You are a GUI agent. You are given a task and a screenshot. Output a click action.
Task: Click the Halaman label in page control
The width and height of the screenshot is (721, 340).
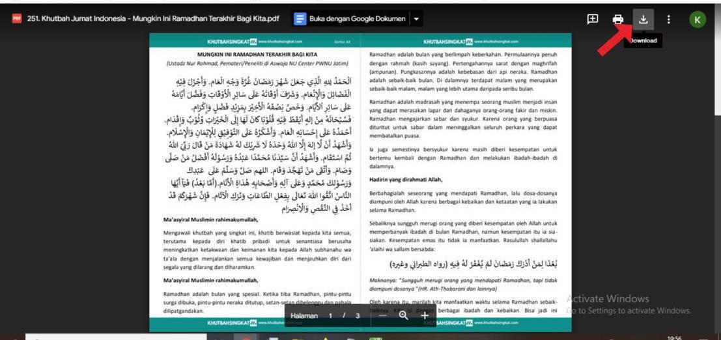pyautogui.click(x=304, y=316)
